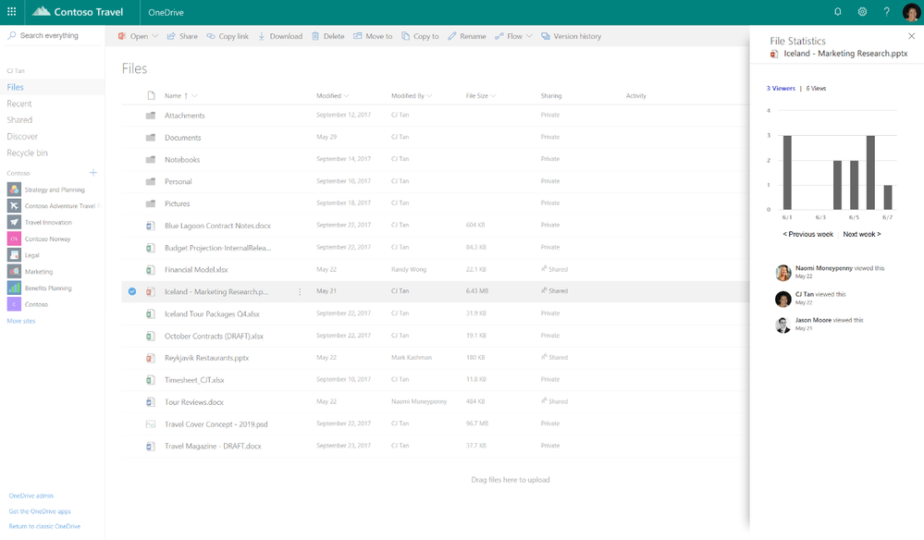Click the More sites link

[21, 321]
